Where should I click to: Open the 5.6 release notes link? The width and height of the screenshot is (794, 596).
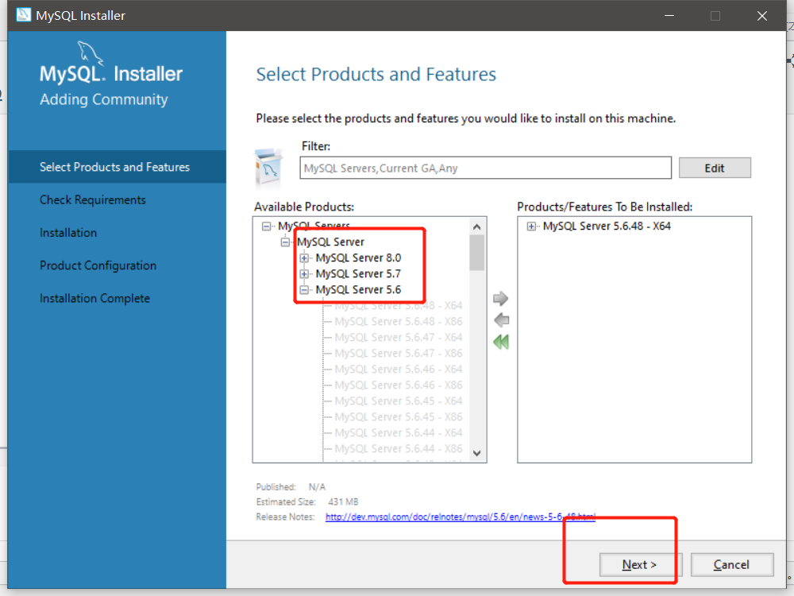pos(460,517)
